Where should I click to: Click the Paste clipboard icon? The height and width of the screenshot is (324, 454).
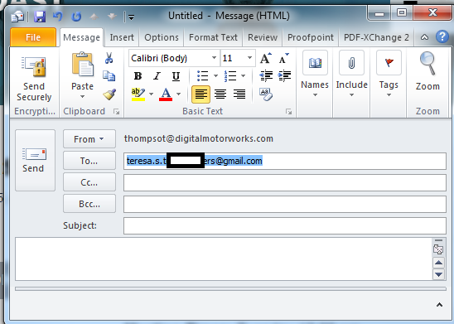point(83,65)
